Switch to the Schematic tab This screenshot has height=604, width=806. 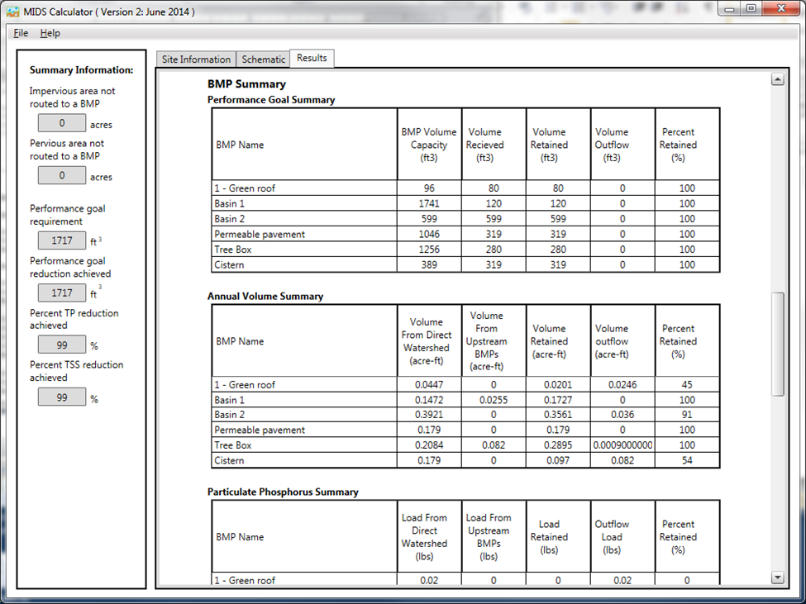(x=263, y=59)
